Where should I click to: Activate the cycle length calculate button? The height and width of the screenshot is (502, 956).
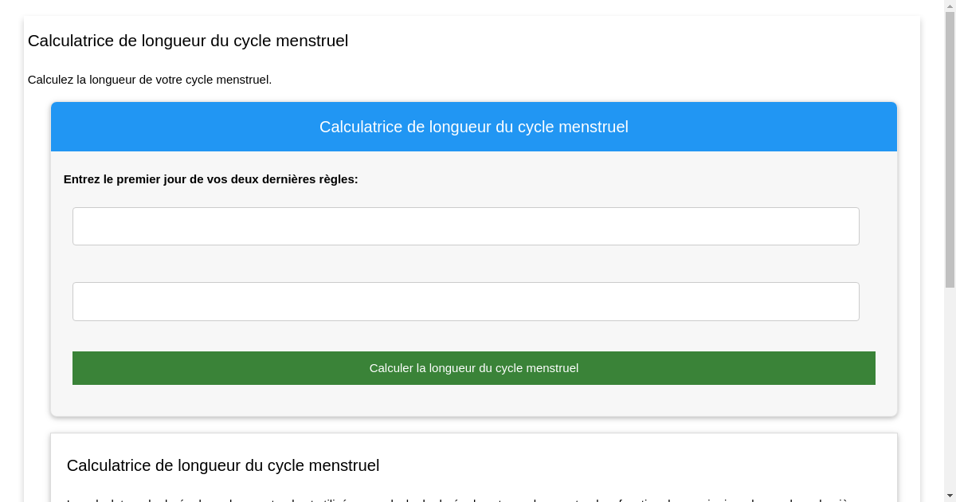click(473, 367)
